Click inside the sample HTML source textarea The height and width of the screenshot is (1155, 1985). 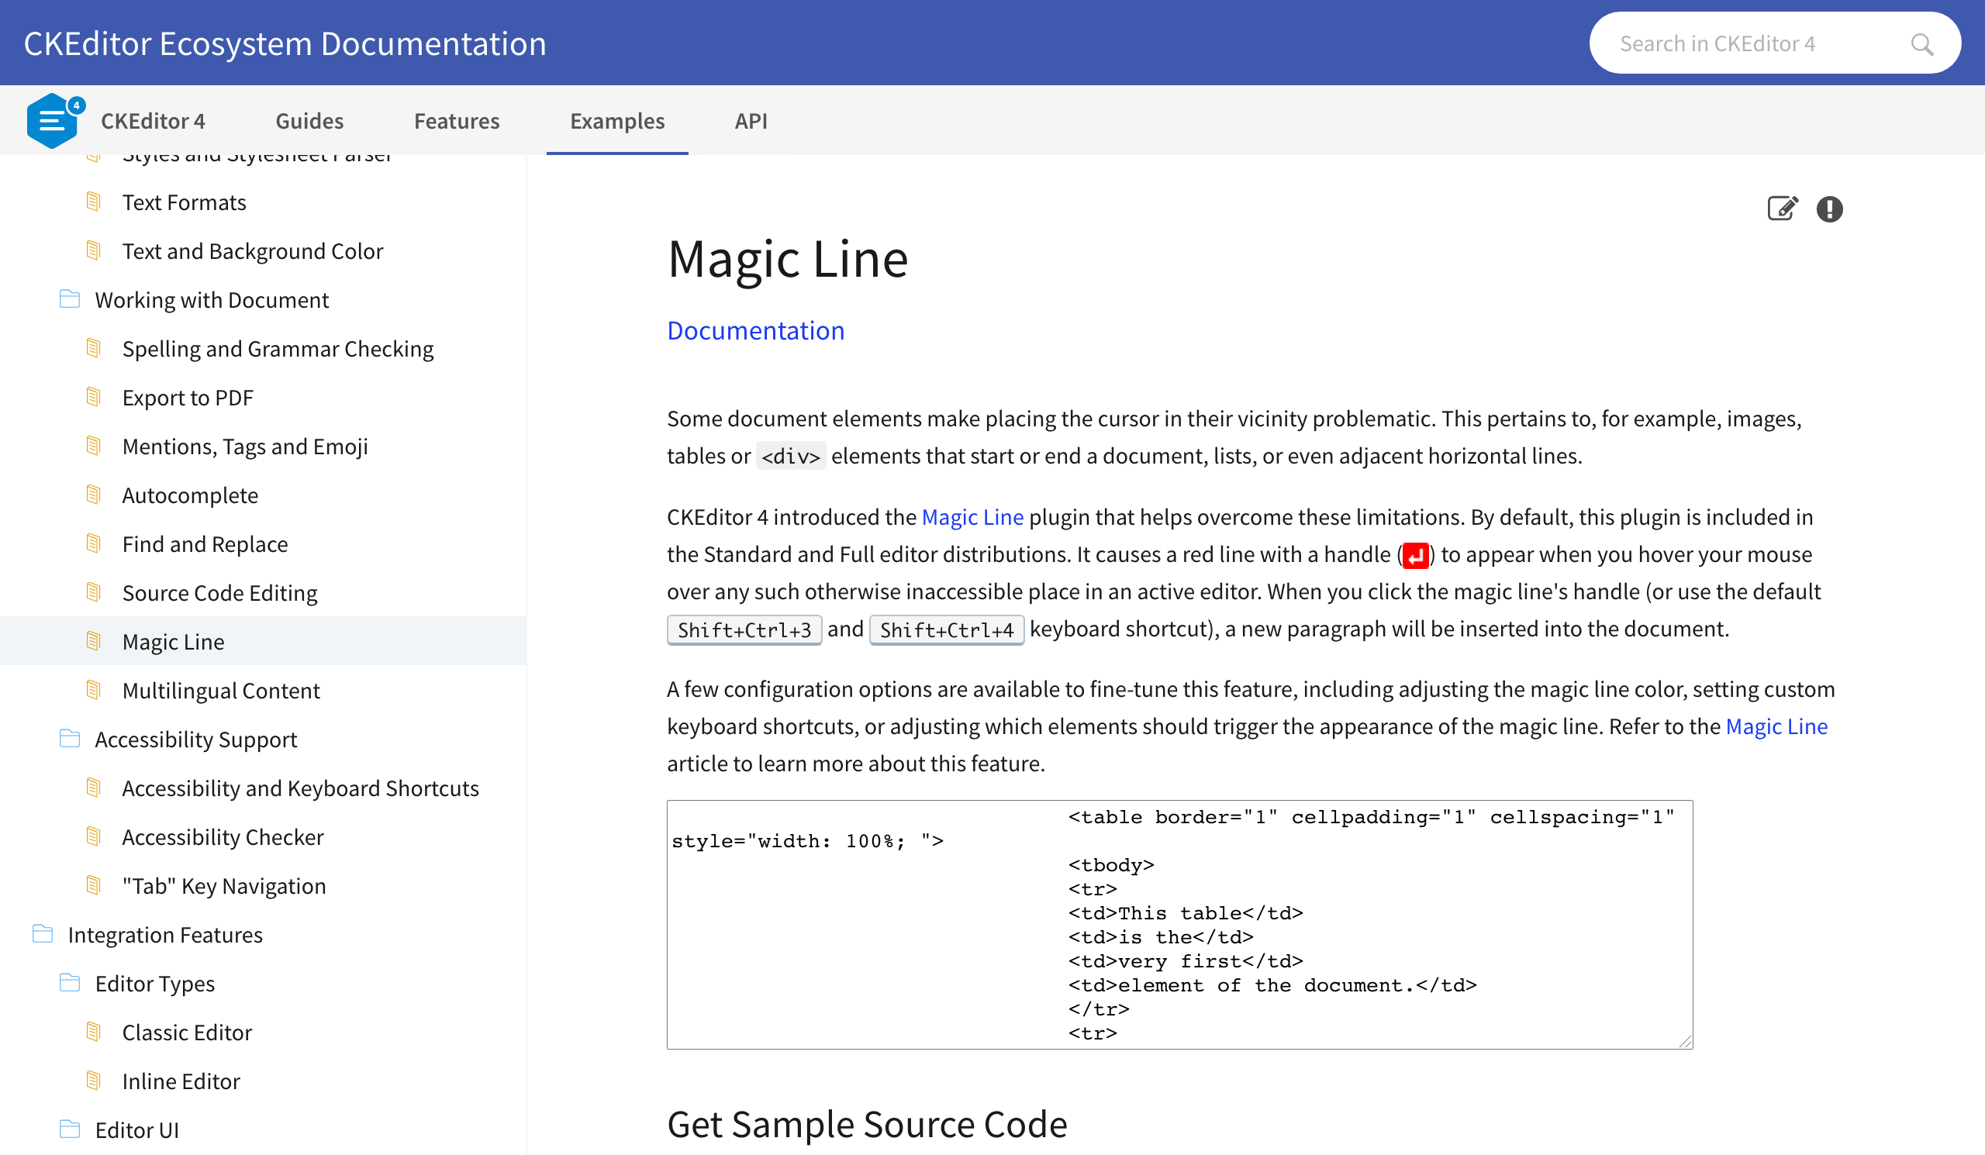1180,924
